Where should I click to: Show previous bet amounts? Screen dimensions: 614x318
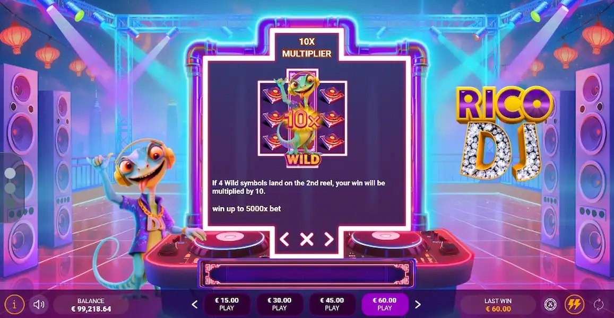click(x=195, y=304)
